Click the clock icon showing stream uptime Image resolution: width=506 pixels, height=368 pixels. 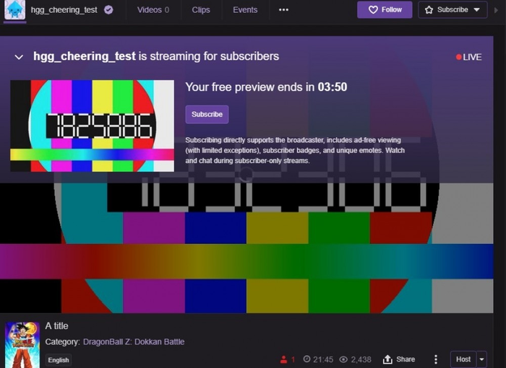click(306, 359)
